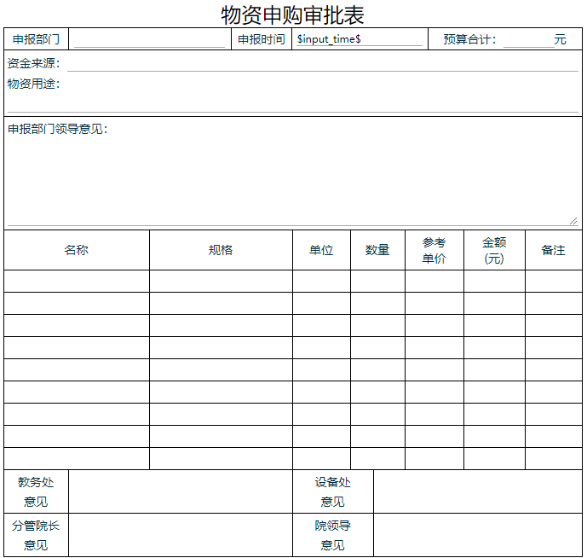Click the 分管院长意见 entry cell

click(x=180, y=535)
